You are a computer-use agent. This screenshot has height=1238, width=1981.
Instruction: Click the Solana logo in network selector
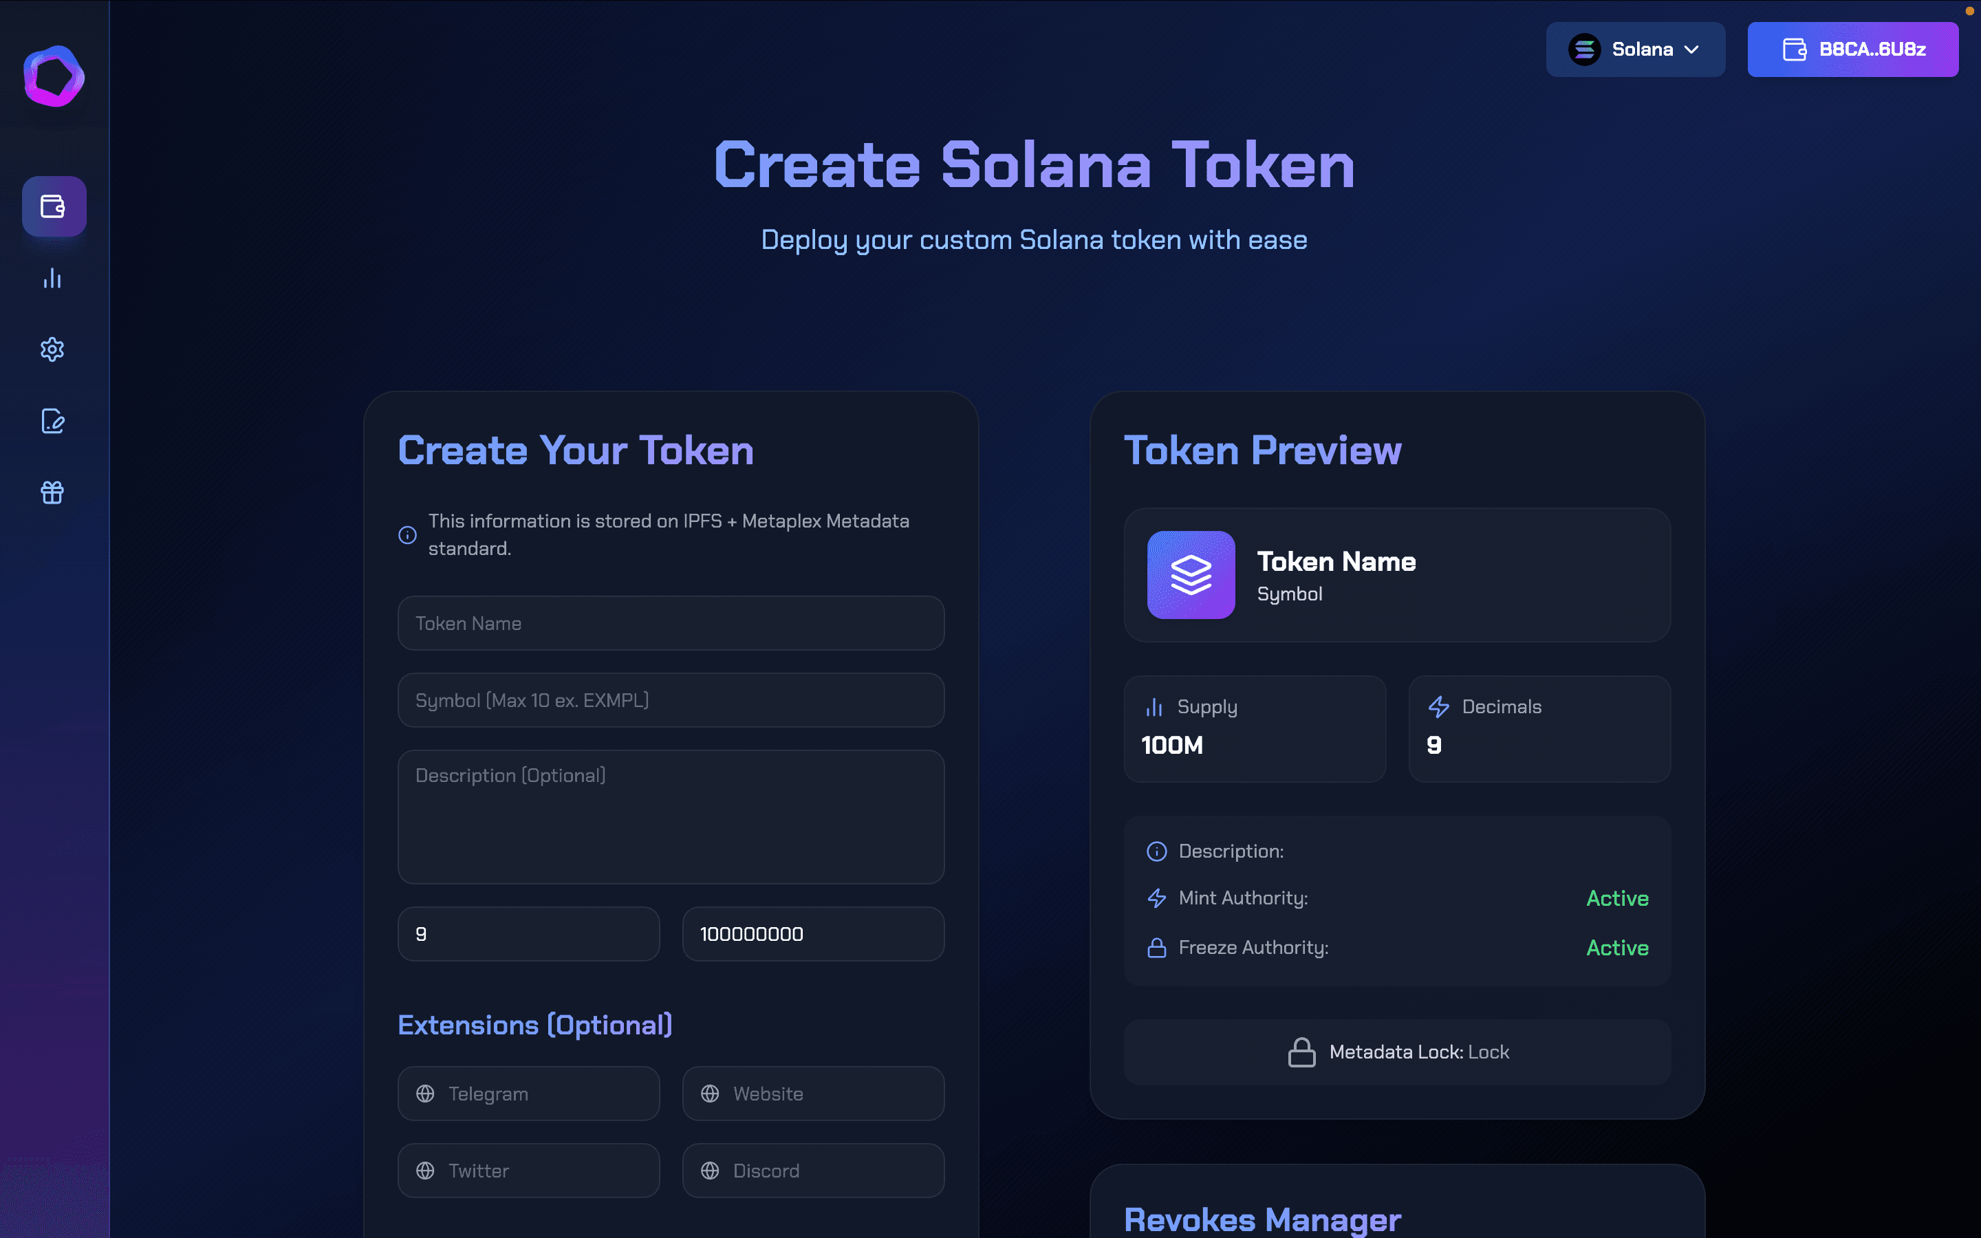(x=1584, y=49)
